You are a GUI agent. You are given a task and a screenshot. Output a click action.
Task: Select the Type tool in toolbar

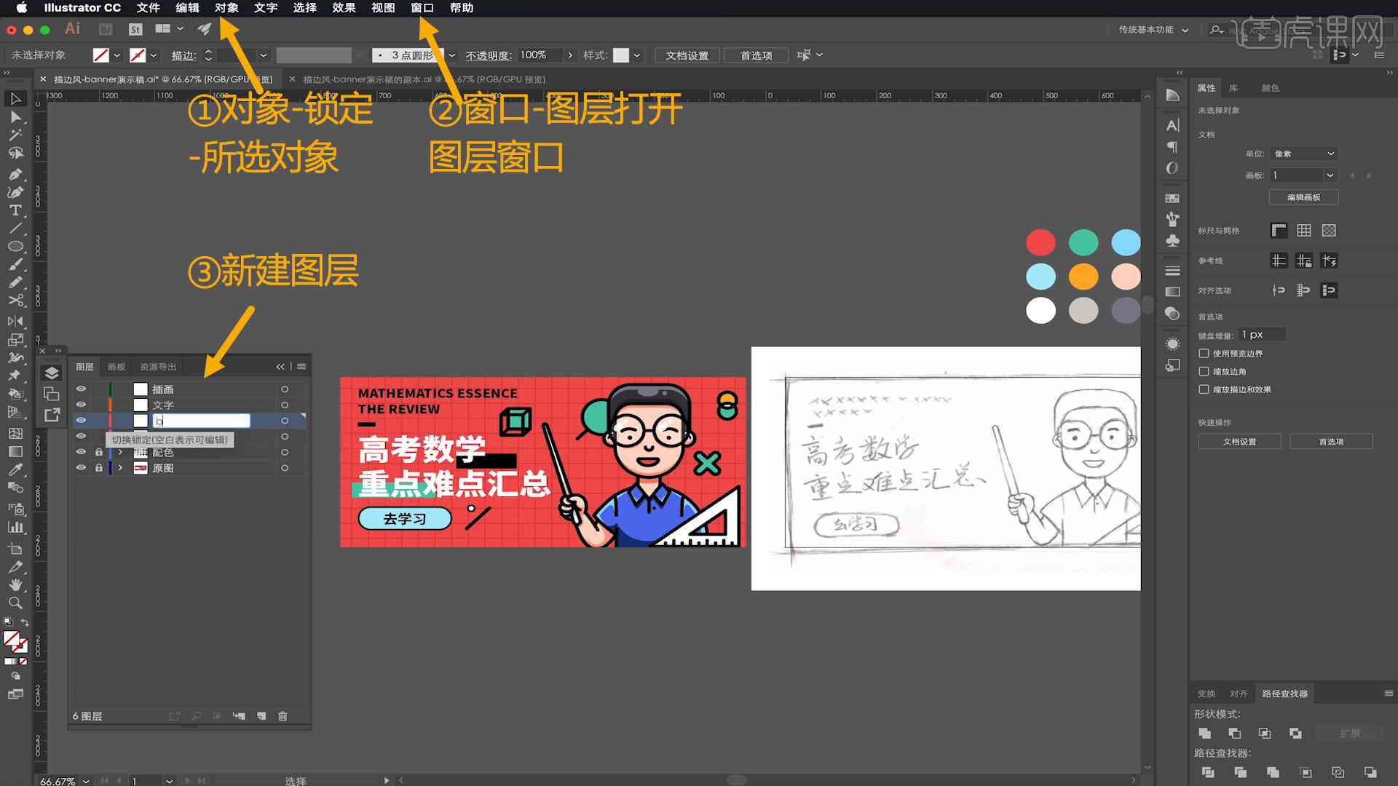pos(13,210)
